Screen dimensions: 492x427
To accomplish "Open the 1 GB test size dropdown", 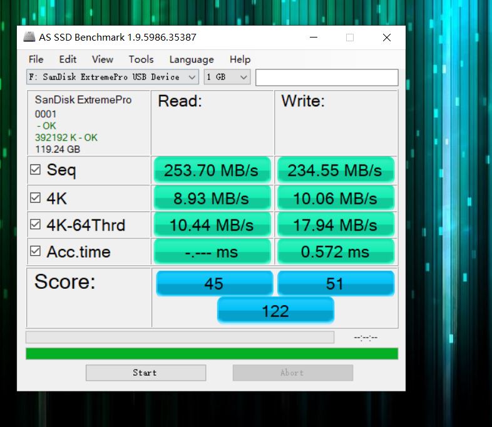I will coord(227,77).
